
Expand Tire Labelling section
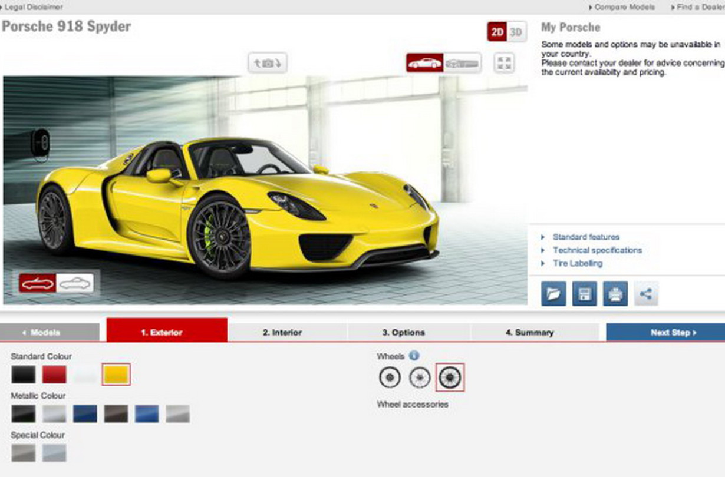click(x=577, y=263)
